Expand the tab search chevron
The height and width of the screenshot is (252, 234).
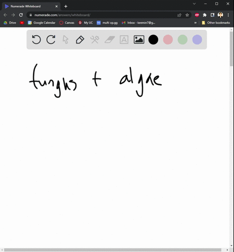(194, 3)
